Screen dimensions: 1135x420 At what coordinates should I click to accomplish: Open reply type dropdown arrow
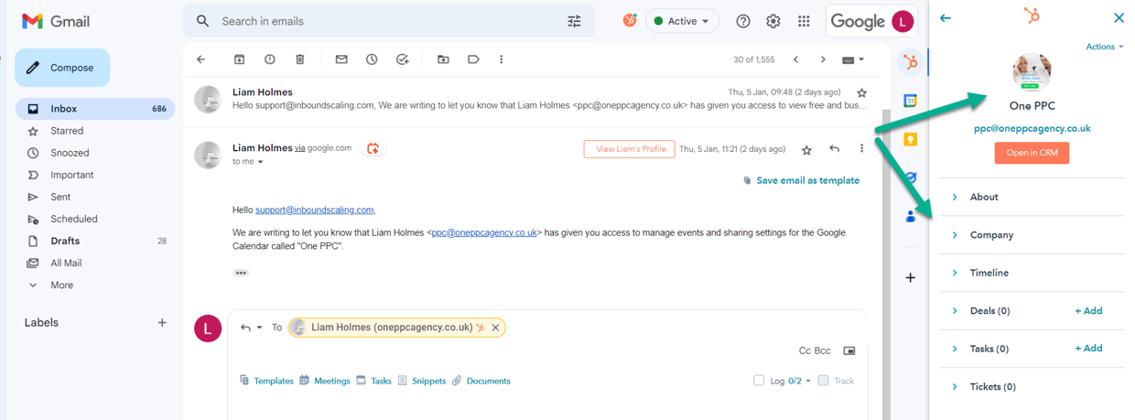coord(259,328)
